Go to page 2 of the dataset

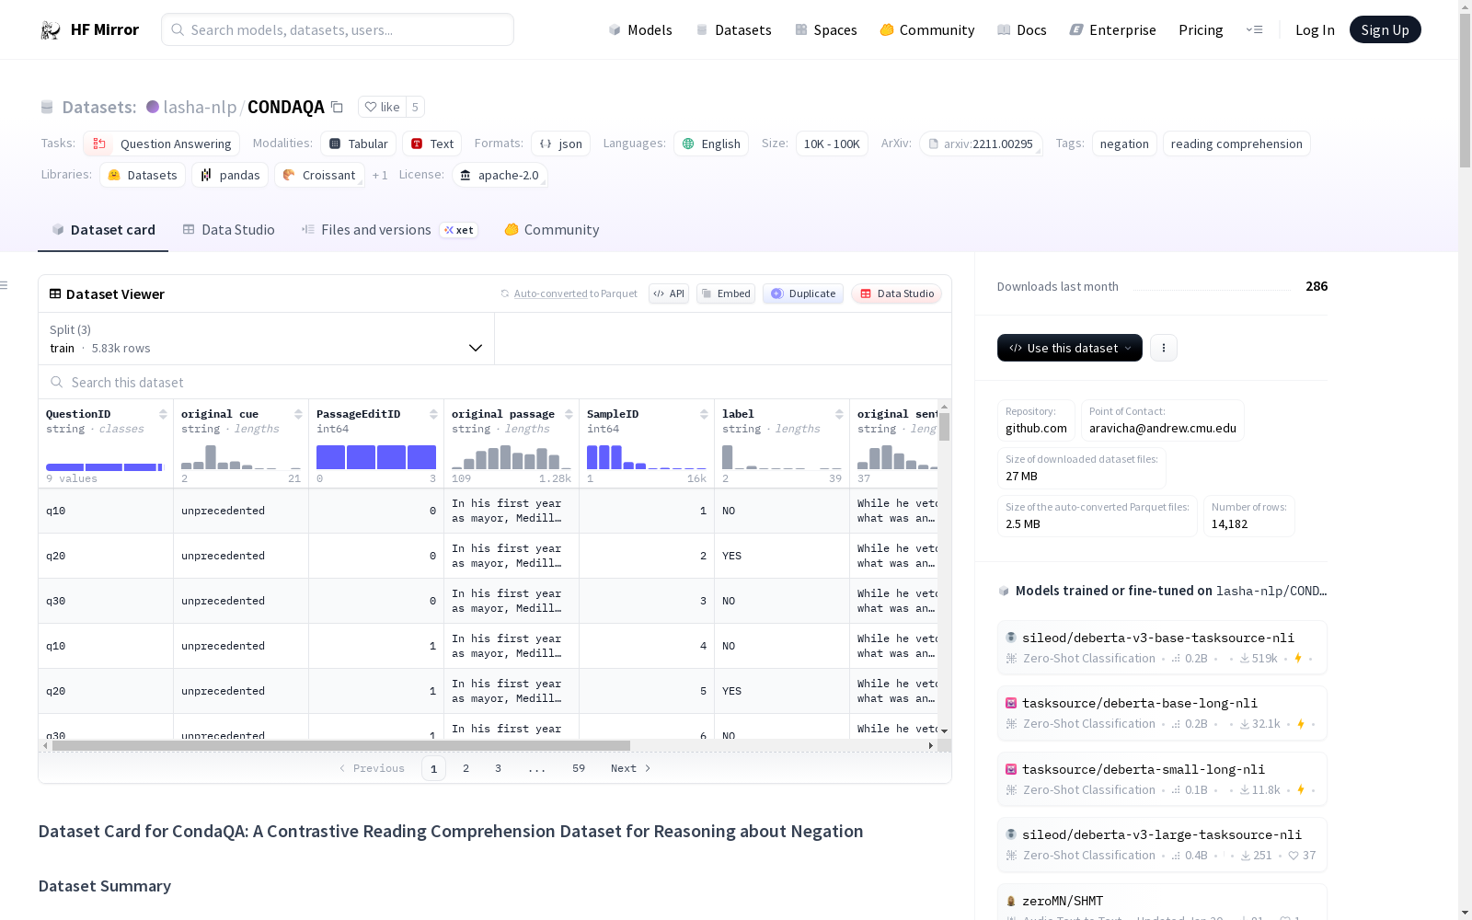pyautogui.click(x=466, y=768)
